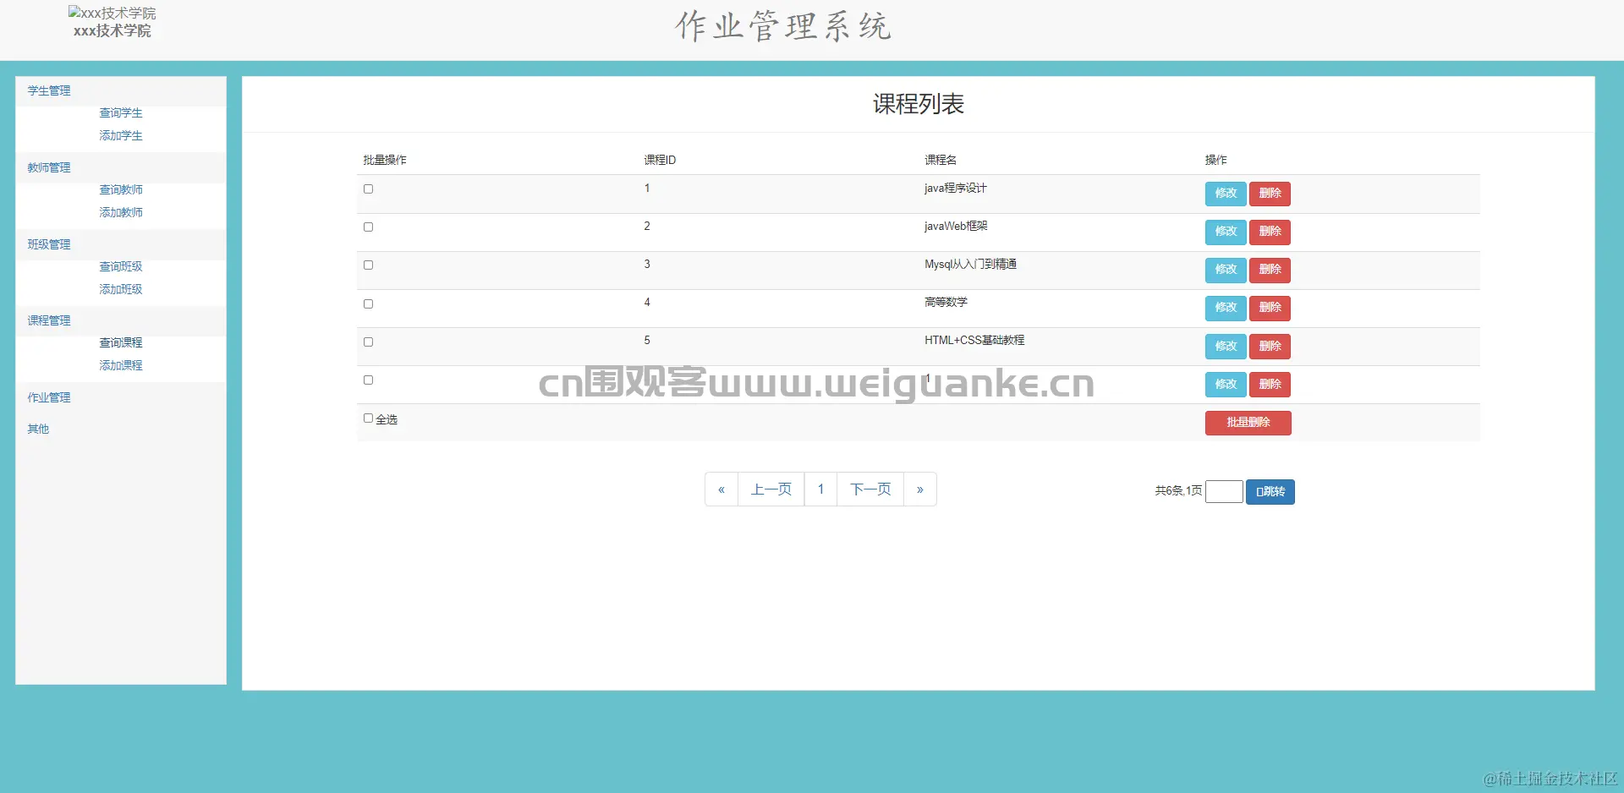Tick the checkbox for javaWeb框架 row
This screenshot has width=1624, height=793.
(368, 227)
